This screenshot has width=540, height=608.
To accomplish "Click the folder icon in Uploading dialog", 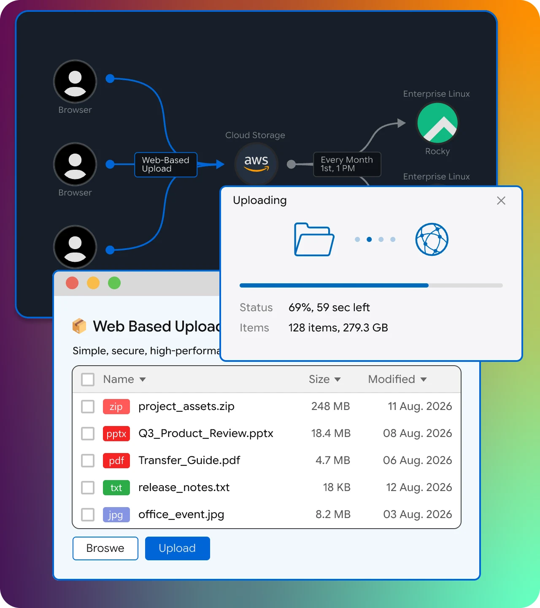I will [x=314, y=239].
